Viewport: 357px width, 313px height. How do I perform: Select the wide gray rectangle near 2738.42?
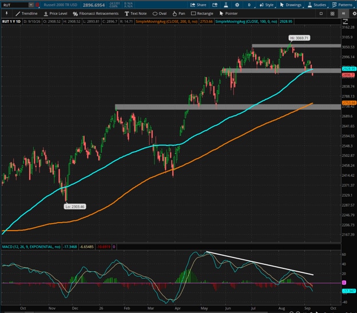click(x=228, y=107)
